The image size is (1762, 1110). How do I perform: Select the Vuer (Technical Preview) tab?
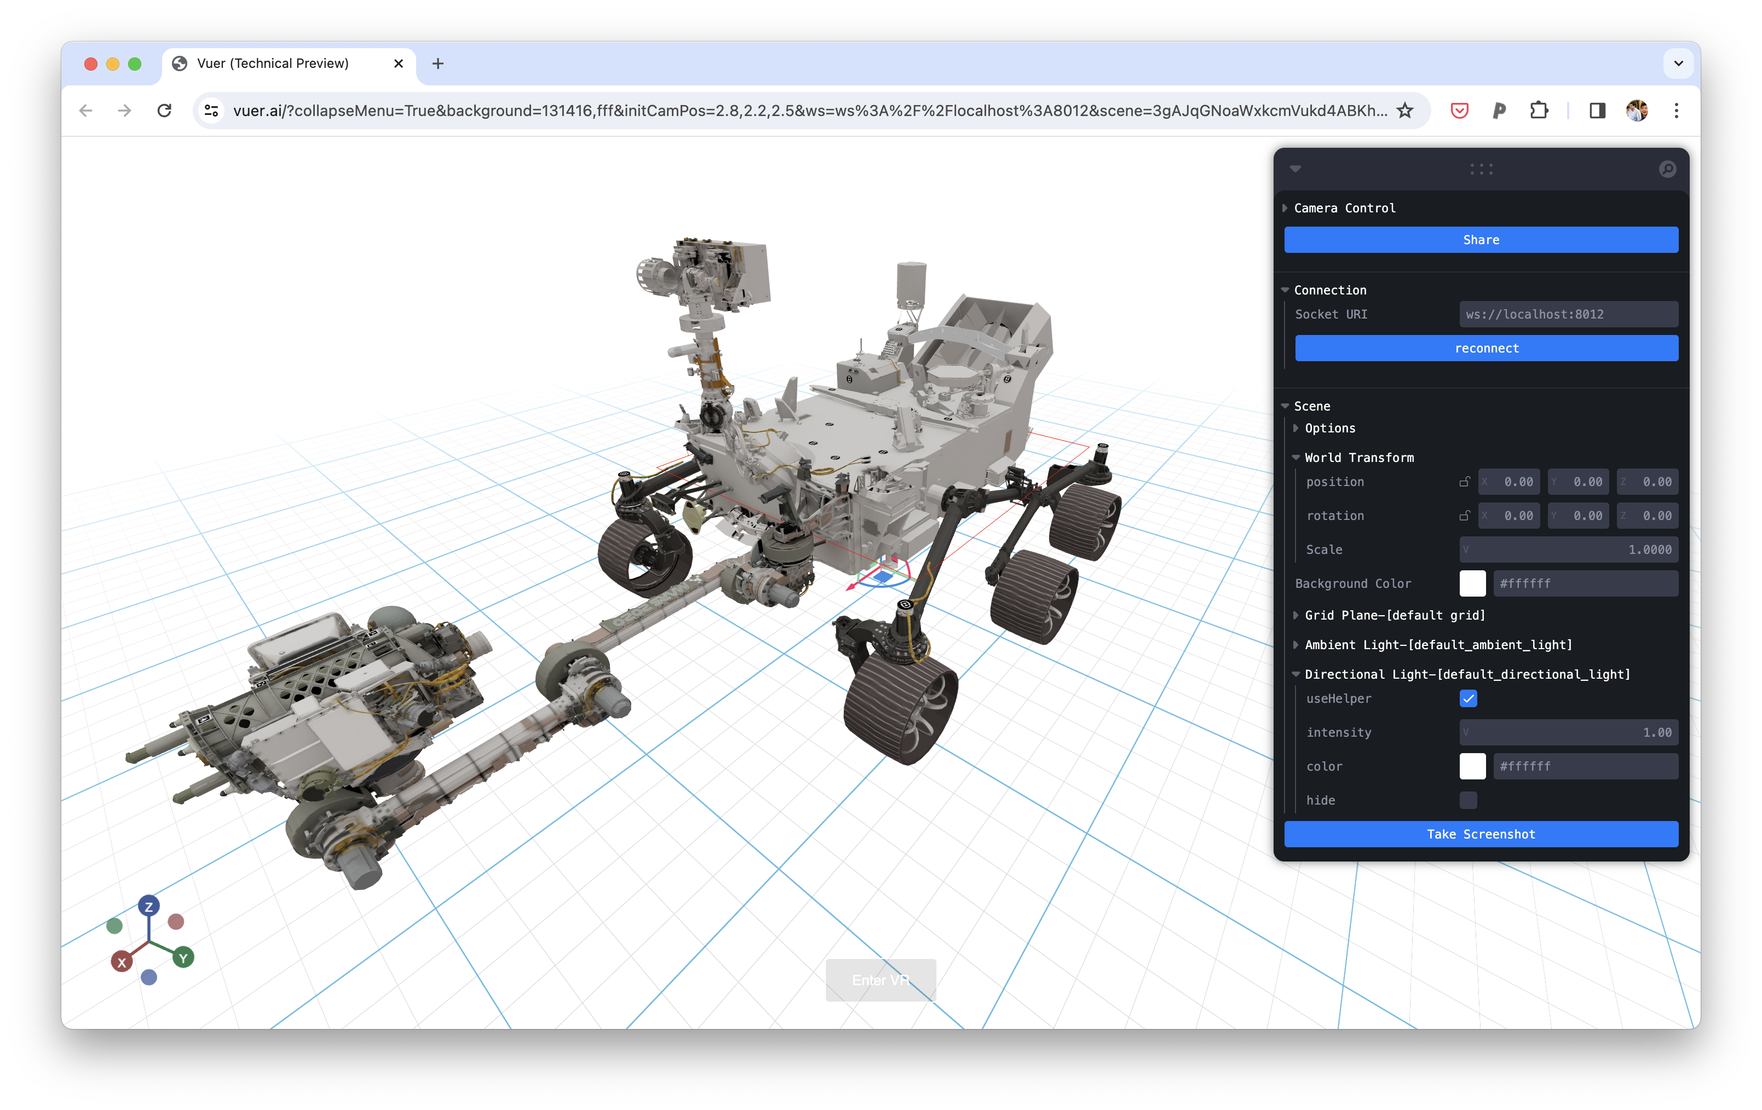pos(273,63)
